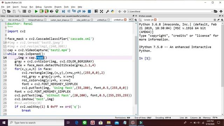The height and width of the screenshot is (126, 224).
Task: Open the working directory path dropdown
Action: tap(212, 12)
